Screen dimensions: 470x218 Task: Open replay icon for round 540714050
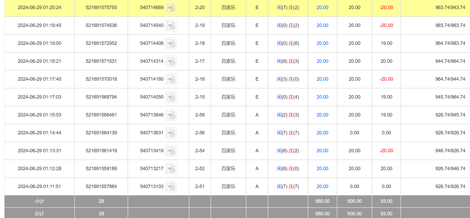pos(171,97)
